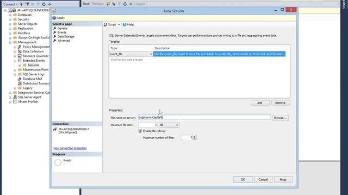Click the File name on server field
The image size is (348, 195).
click(x=204, y=118)
